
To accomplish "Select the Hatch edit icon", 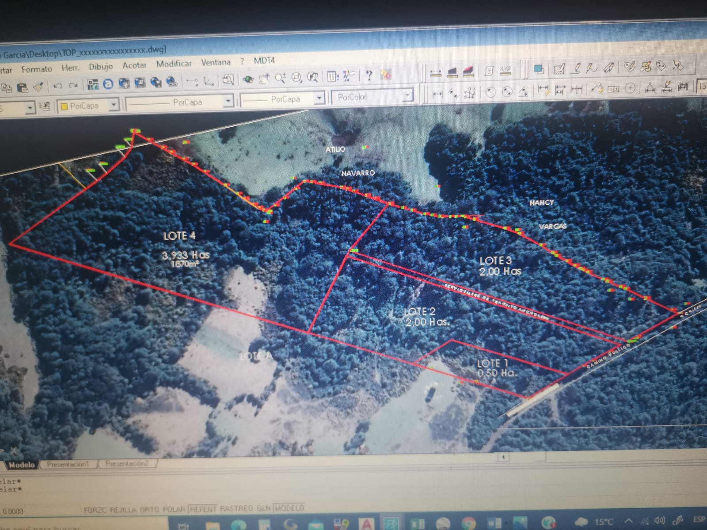I will [x=559, y=69].
